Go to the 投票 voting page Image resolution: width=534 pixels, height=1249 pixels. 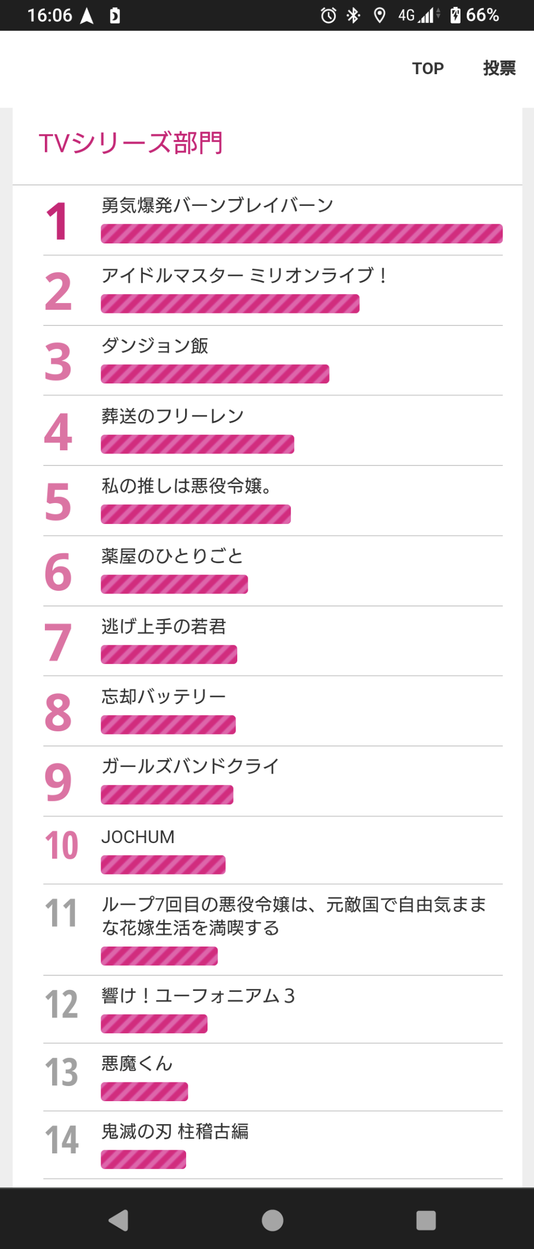pos(499,68)
